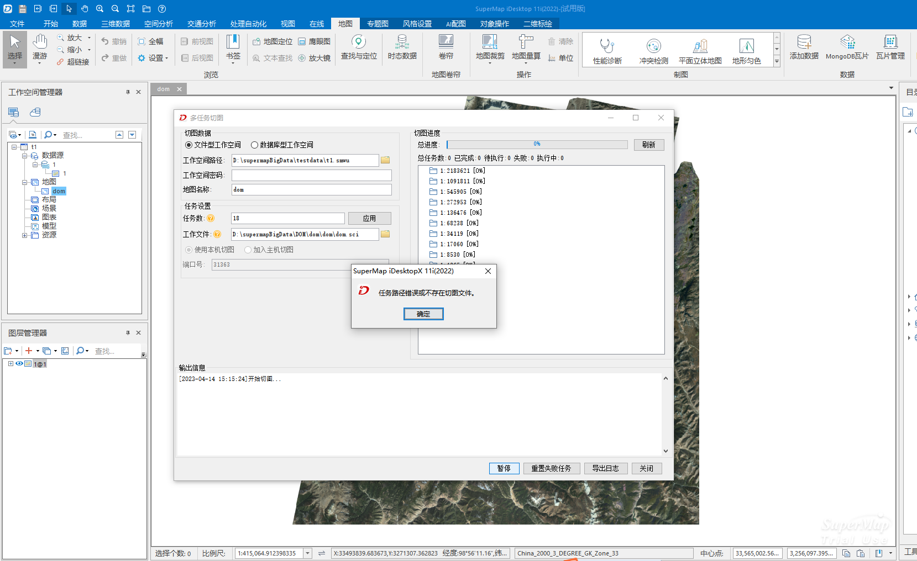
Task: Open 查找与定位 tool
Action: (x=359, y=47)
